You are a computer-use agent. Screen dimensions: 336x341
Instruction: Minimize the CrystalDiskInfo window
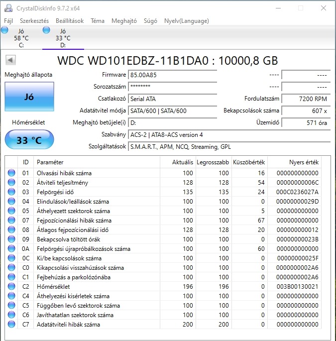[x=278, y=8]
